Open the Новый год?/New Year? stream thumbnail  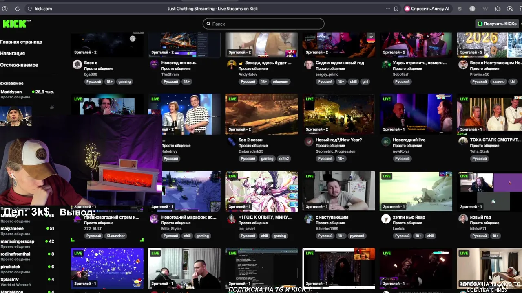pyautogui.click(x=338, y=114)
